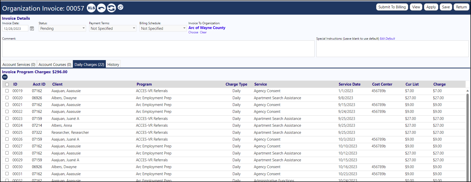Clear the invoice organization

pyautogui.click(x=203, y=32)
